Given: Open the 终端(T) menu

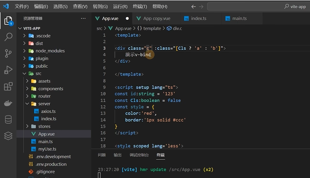Looking at the screenshot, I should (x=140, y=7).
